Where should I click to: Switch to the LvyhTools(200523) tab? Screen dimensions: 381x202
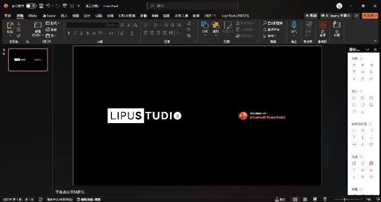coord(235,16)
